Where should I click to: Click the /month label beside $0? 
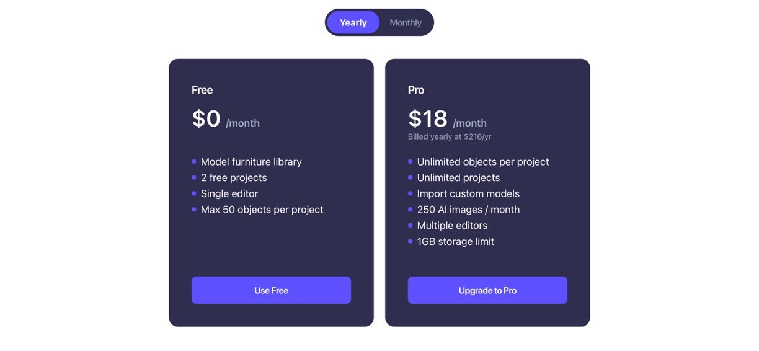[x=242, y=123]
